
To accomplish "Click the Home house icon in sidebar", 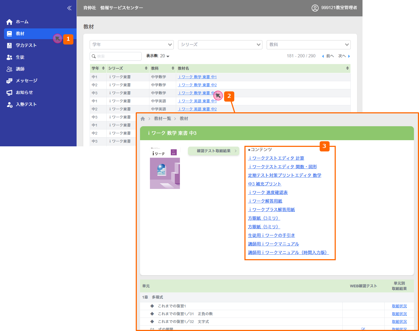I will 9,22.
